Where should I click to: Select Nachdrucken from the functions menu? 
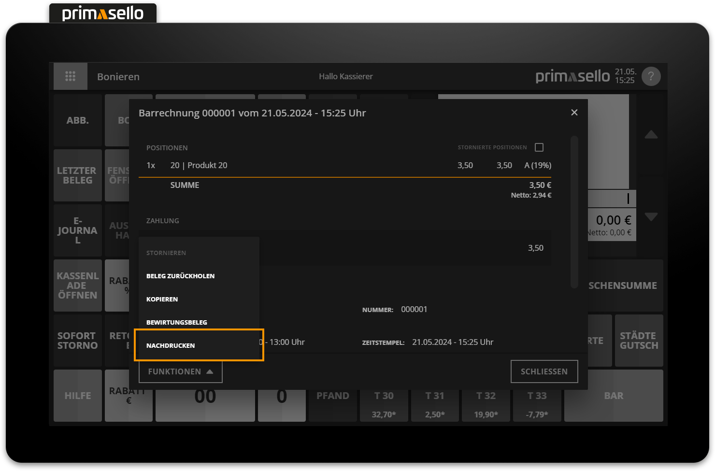click(x=171, y=345)
